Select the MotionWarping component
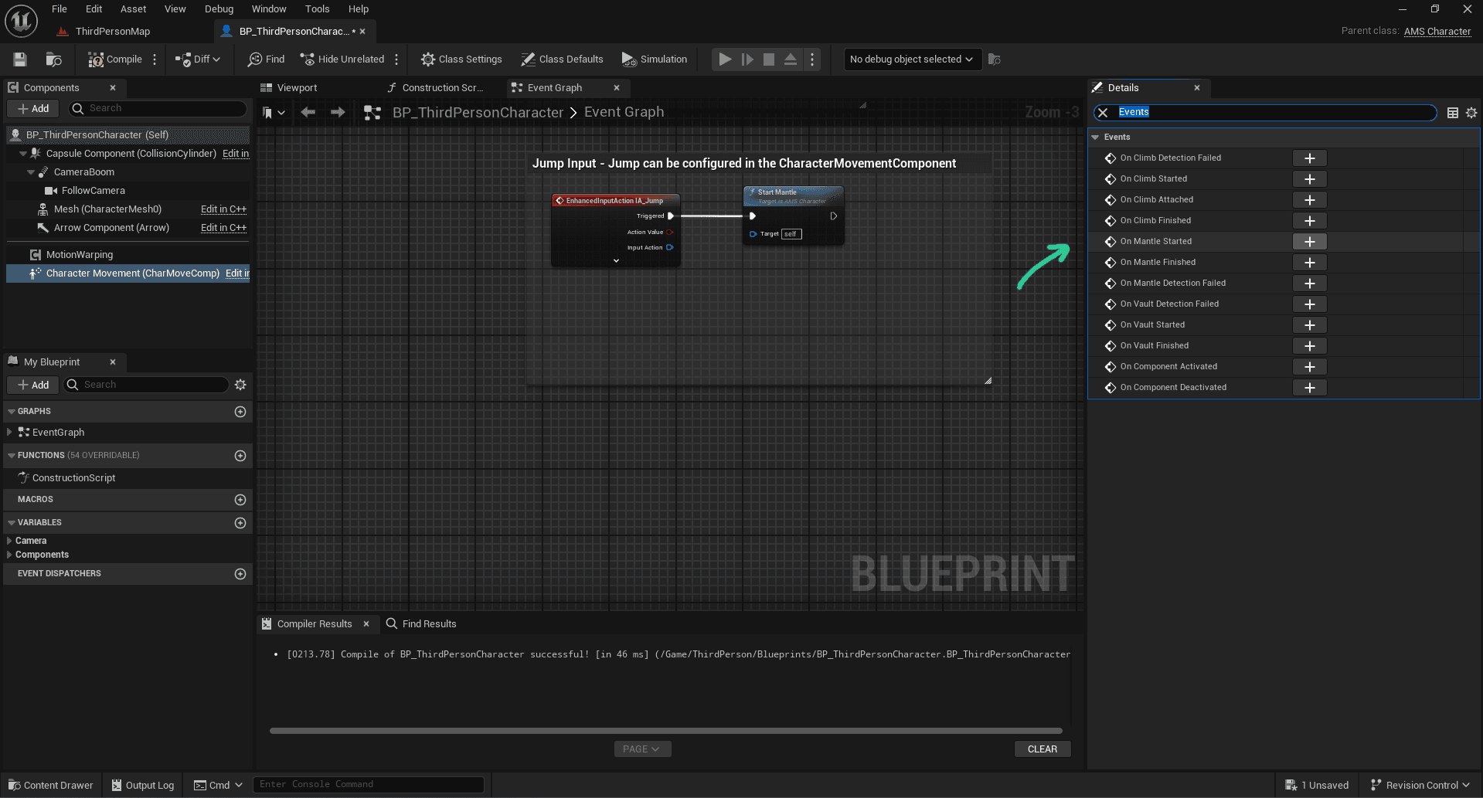Screen dimensions: 1483x798 79,255
